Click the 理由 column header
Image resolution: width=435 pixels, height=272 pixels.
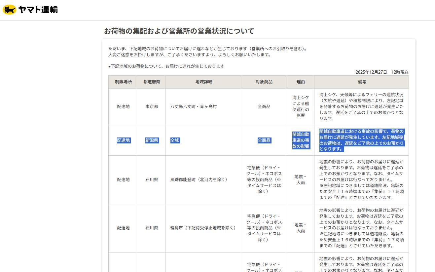(x=301, y=82)
